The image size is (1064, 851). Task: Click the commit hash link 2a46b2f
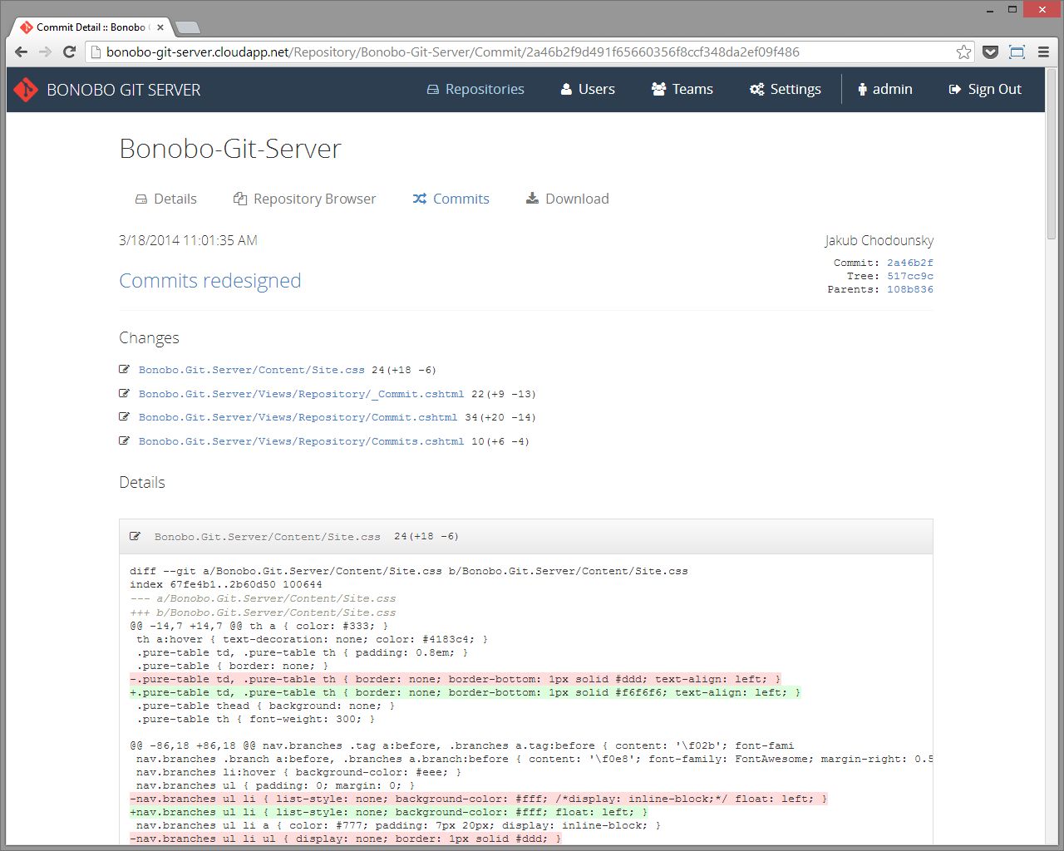909,263
